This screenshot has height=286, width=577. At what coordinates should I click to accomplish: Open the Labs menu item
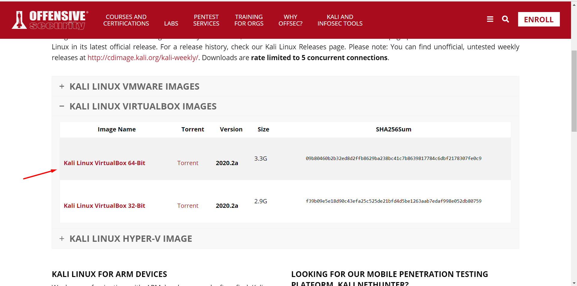click(x=171, y=23)
